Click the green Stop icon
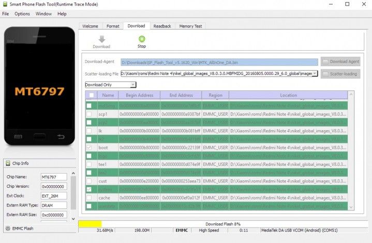372x243 pixels. pos(142,39)
